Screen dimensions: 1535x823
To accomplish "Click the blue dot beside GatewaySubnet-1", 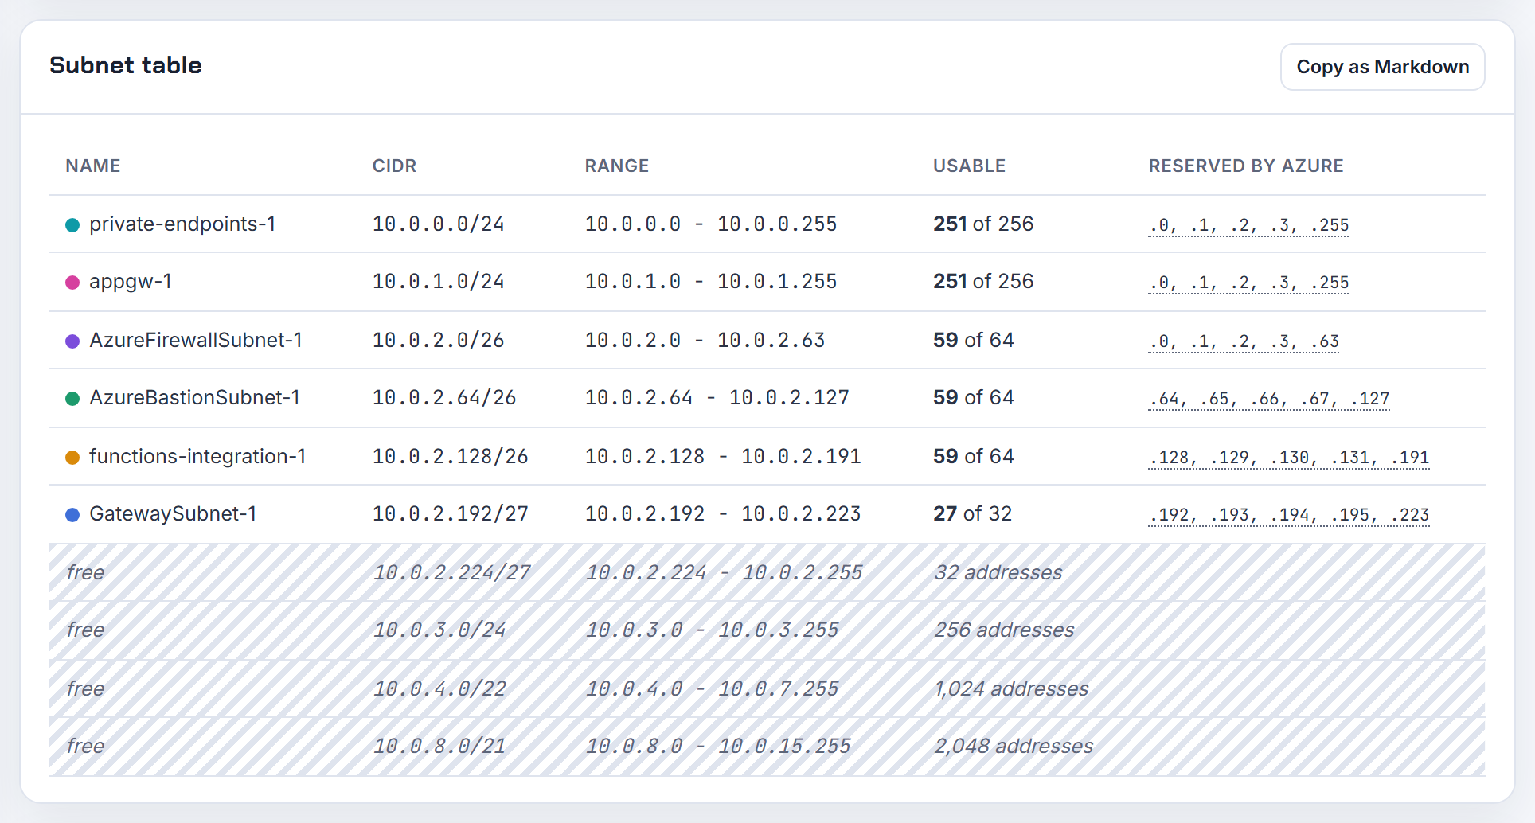I will coord(72,515).
